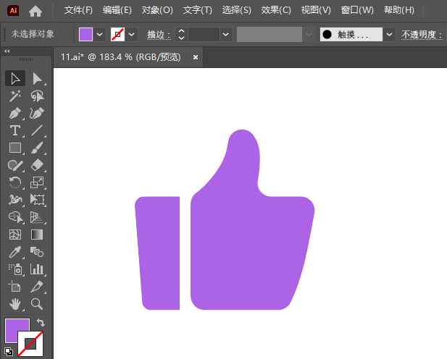The height and width of the screenshot is (359, 447).
Task: Open the 窗口(W) menu
Action: (x=357, y=10)
